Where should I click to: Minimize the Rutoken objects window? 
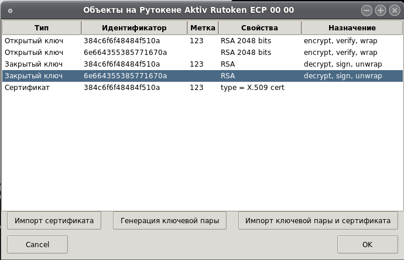point(367,11)
